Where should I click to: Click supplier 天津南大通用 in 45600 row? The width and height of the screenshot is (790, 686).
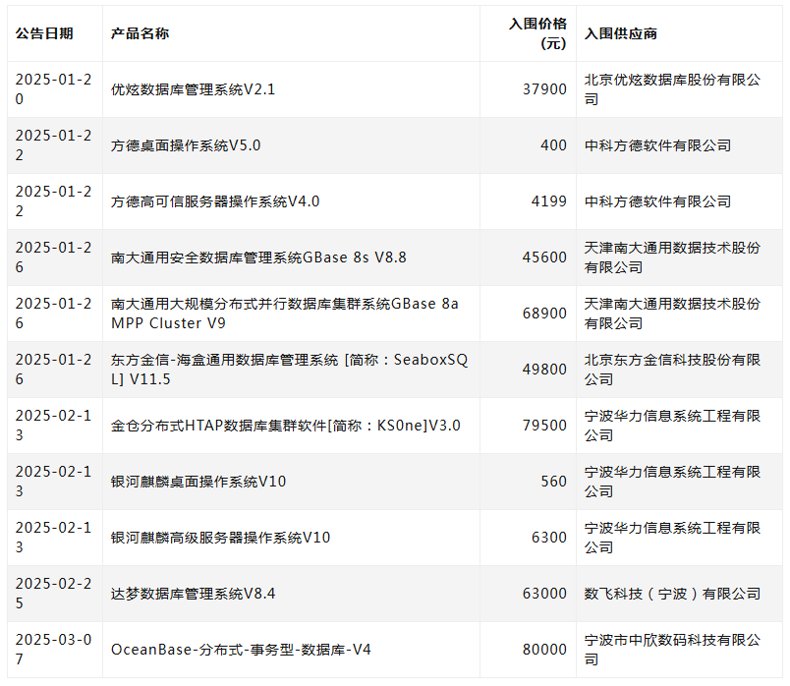(673, 257)
